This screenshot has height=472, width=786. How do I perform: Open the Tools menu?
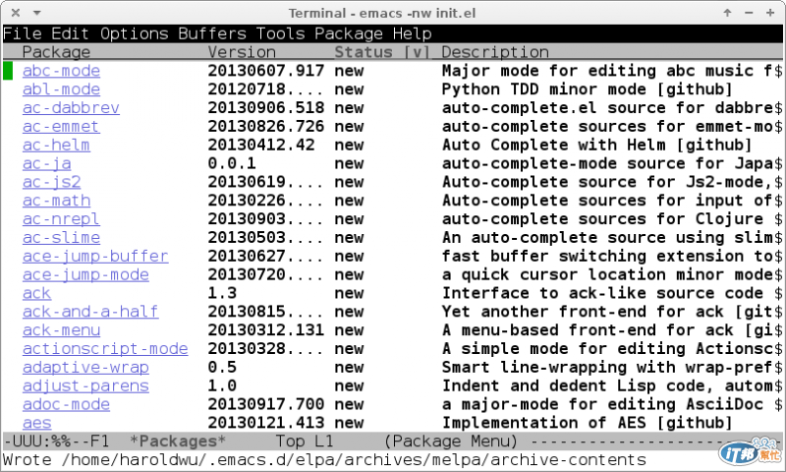coord(281,33)
